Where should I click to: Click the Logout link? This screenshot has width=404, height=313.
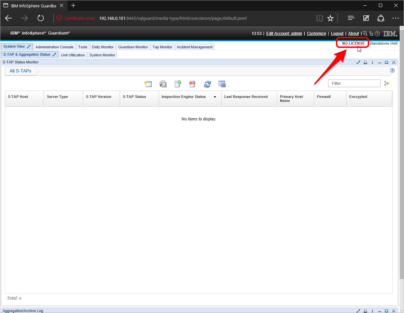point(337,34)
